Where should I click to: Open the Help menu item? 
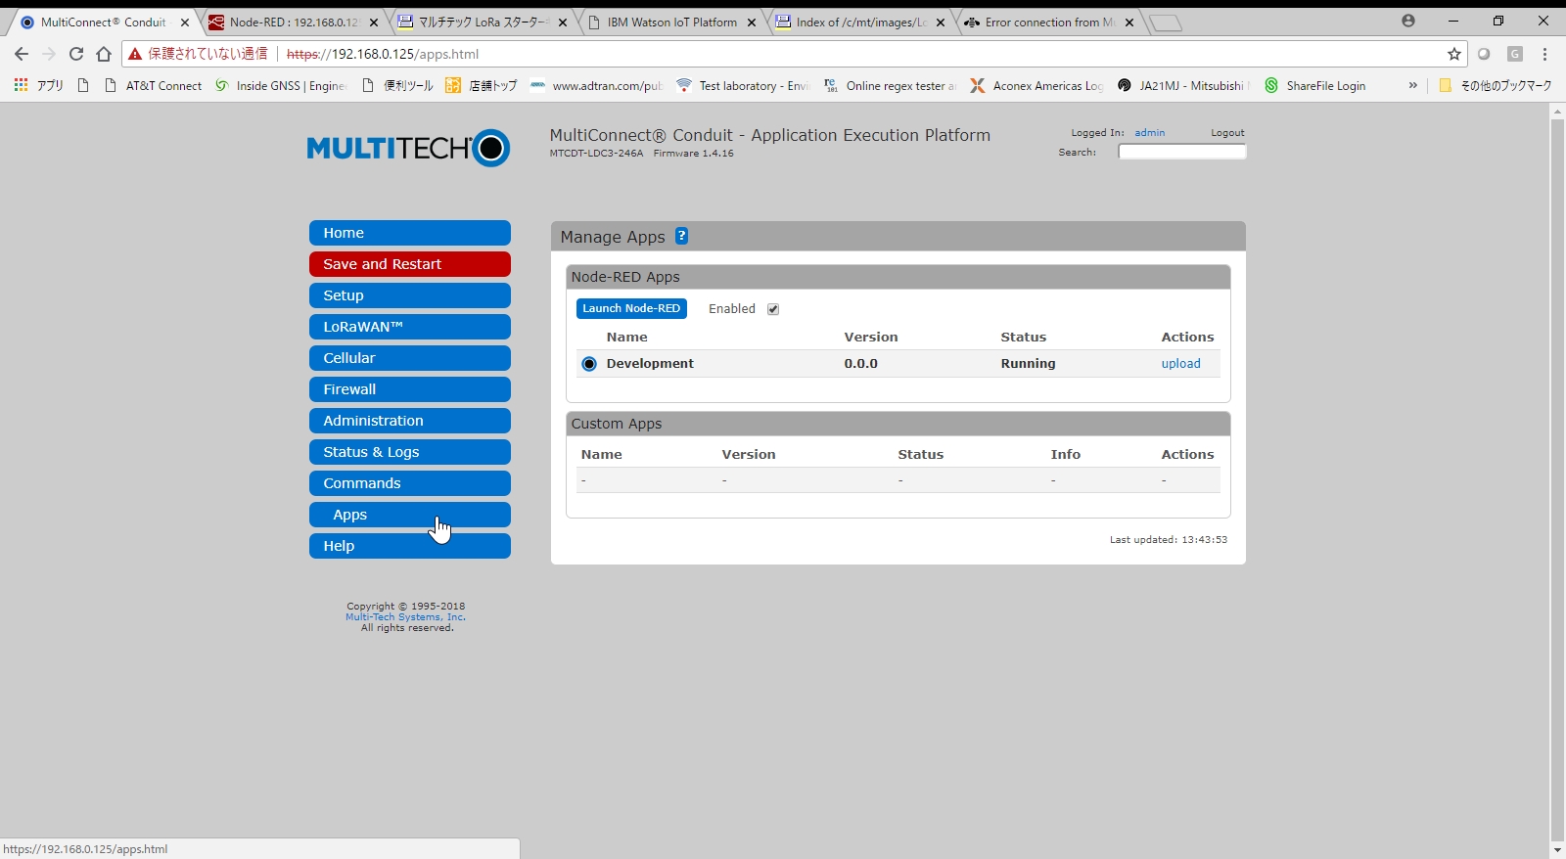(x=410, y=546)
